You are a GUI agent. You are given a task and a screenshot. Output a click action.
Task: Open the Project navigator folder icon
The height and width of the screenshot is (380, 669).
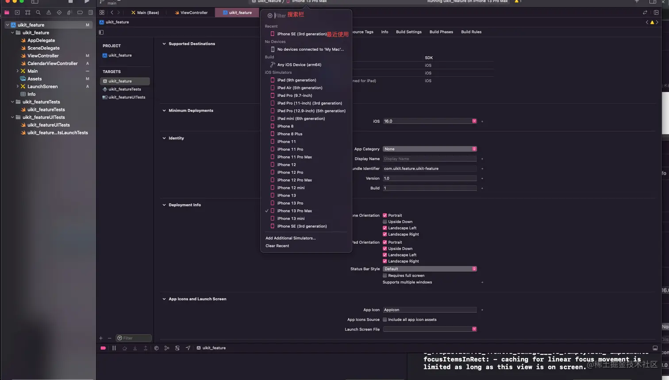pyautogui.click(x=7, y=12)
